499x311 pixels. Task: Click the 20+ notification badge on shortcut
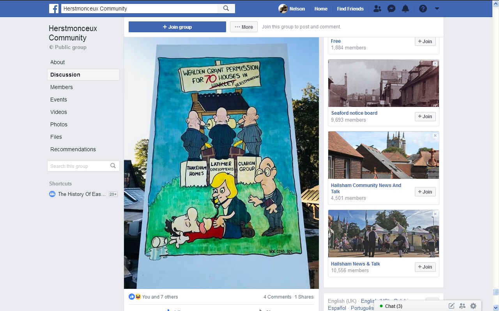(x=113, y=194)
